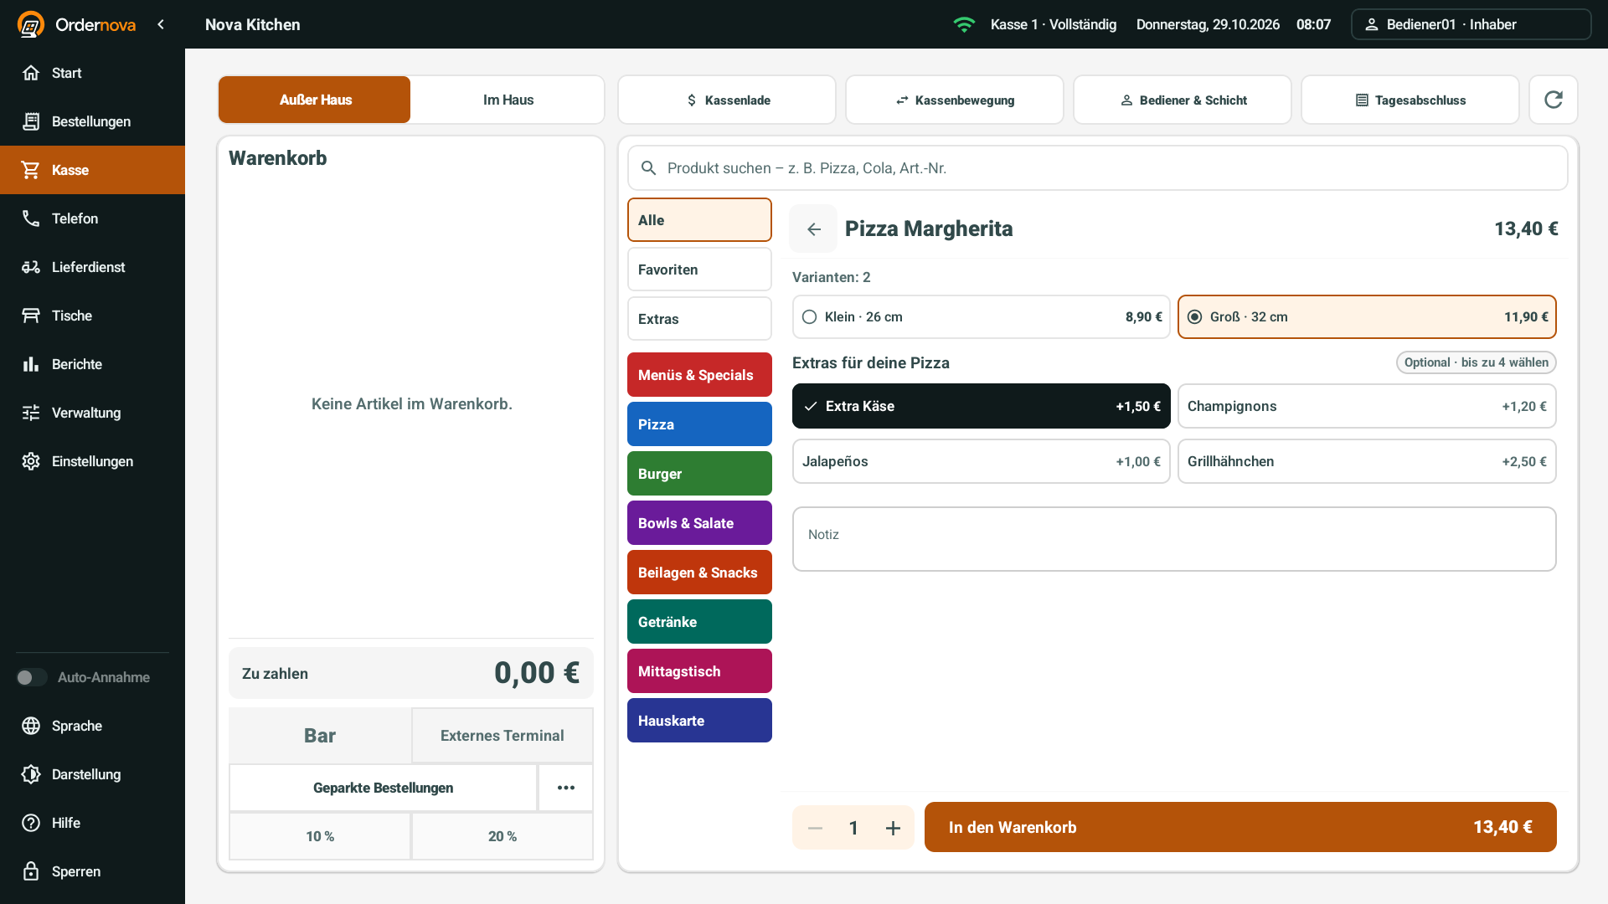Click In den Warenkorb button
The image size is (1608, 904).
click(x=1240, y=827)
